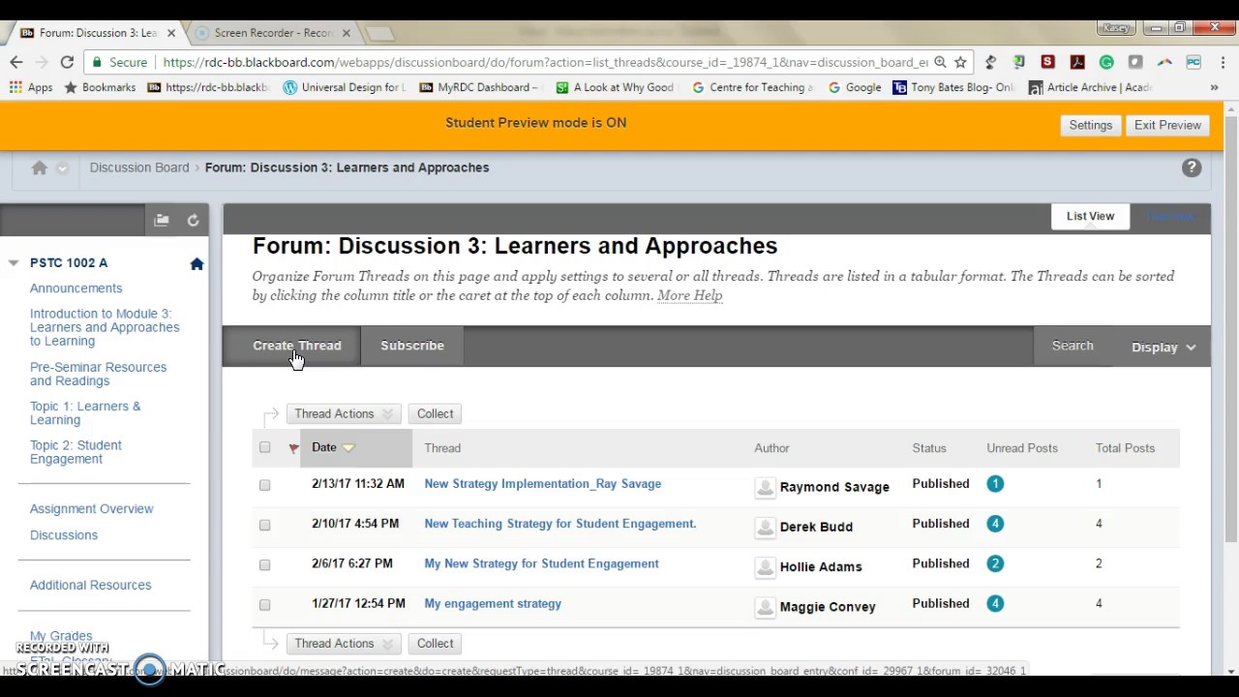Click the page vertical scrollbar

pos(1231,329)
